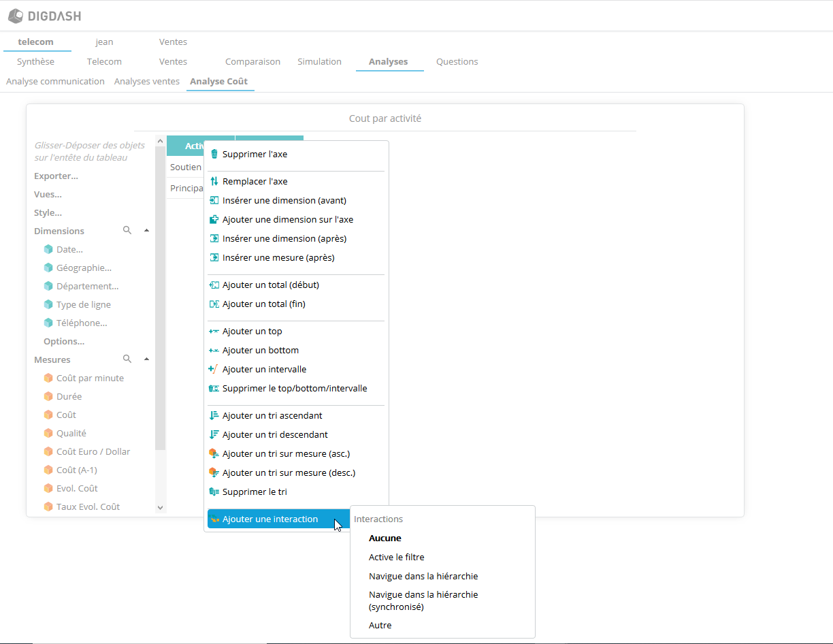Click the icon for Insérer une dimension (avant)
Image resolution: width=833 pixels, height=644 pixels.
tap(214, 200)
